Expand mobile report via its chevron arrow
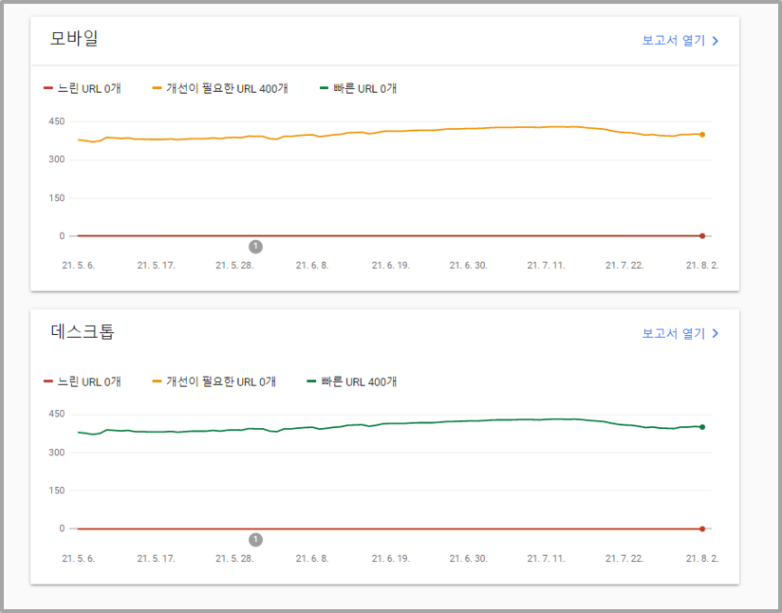Image resolution: width=782 pixels, height=613 pixels. tap(717, 42)
